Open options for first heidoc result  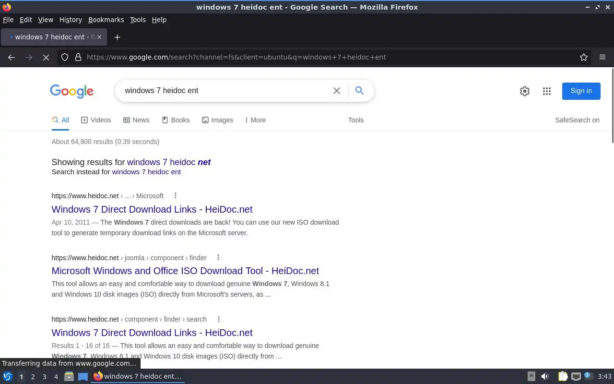pyautogui.click(x=176, y=195)
